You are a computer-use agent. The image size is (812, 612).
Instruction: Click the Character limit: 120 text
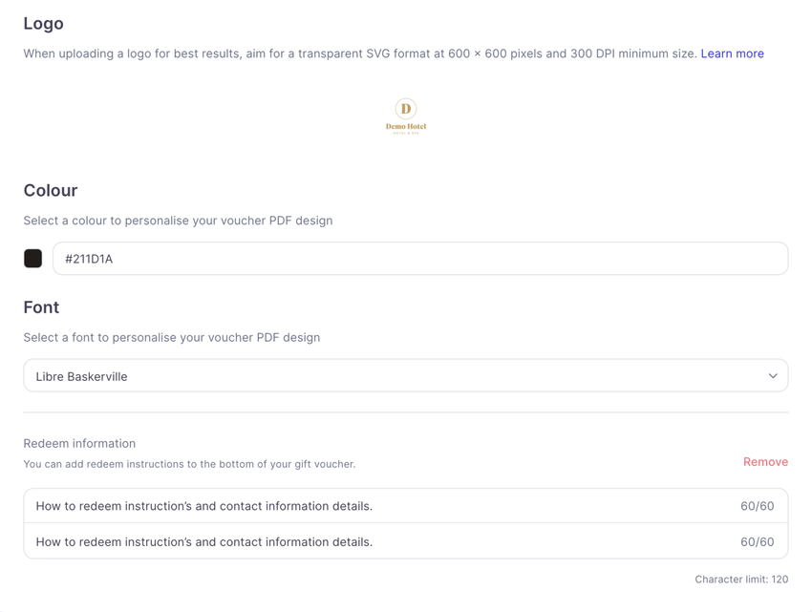tap(741, 580)
